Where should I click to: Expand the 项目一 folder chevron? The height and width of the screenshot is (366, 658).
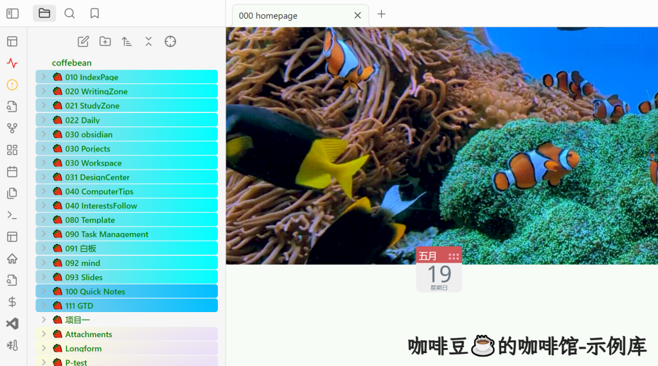pos(44,320)
